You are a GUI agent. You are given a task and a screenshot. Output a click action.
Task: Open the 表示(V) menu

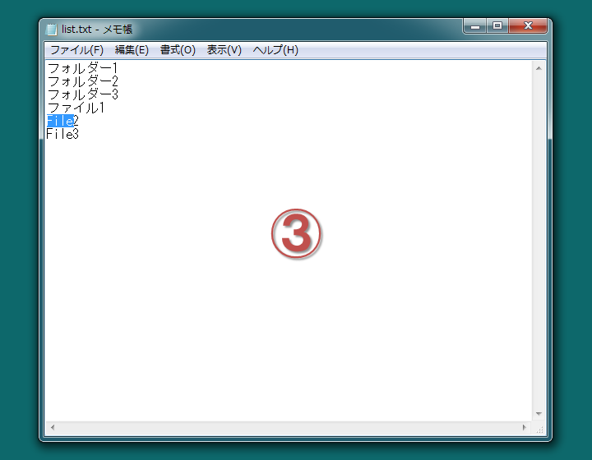pyautogui.click(x=224, y=50)
